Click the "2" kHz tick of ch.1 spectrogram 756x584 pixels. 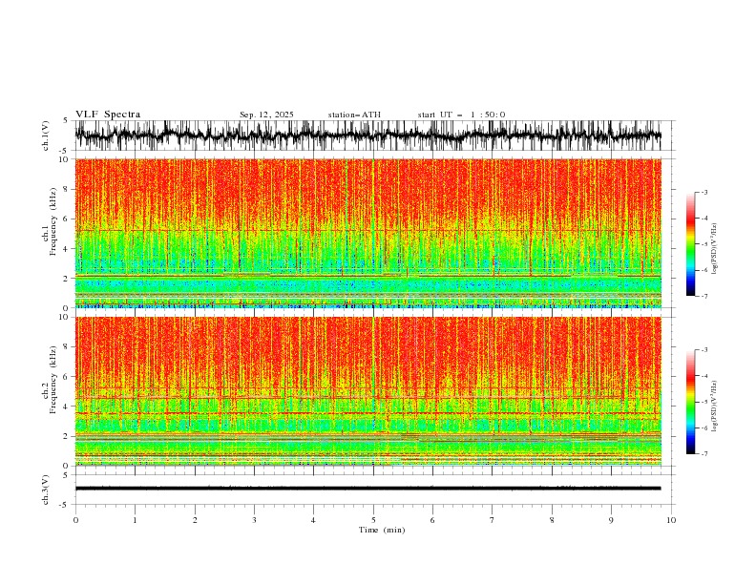[x=67, y=278]
